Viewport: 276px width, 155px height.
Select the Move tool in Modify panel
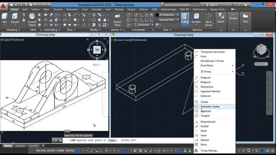[94, 15]
